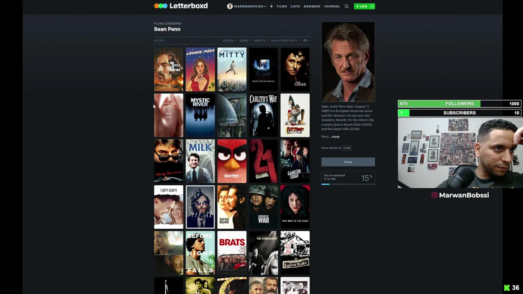Open the Mystic River poster

(200, 115)
